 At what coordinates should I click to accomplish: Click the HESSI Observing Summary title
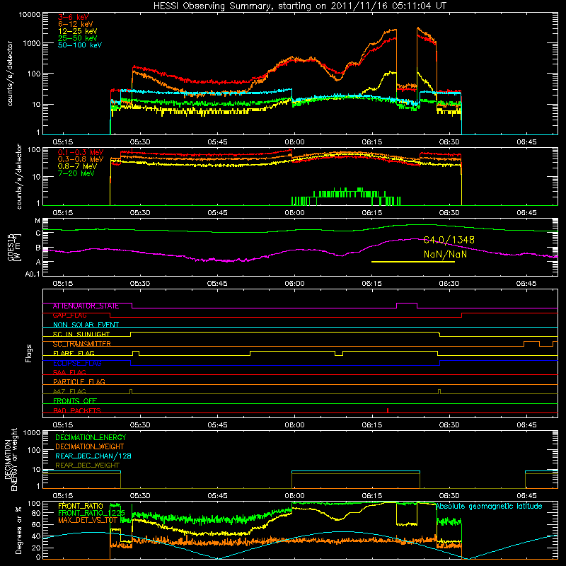pyautogui.click(x=300, y=6)
